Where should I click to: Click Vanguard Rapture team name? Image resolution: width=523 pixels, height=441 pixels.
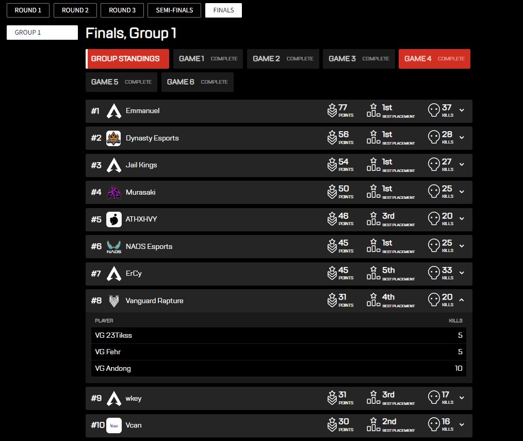click(154, 301)
